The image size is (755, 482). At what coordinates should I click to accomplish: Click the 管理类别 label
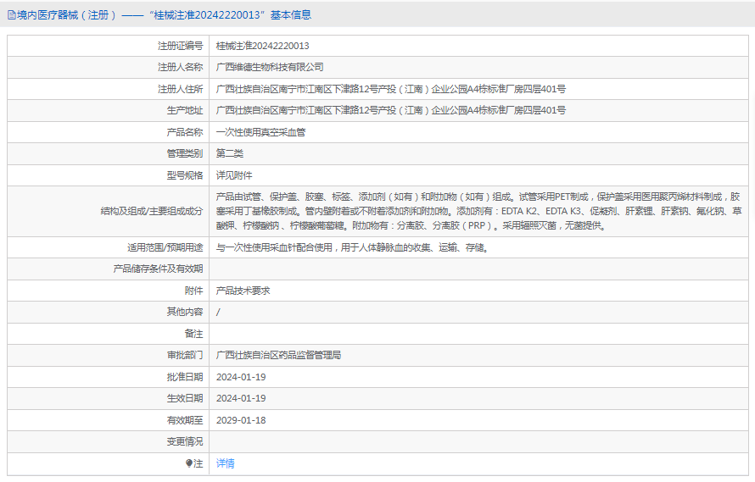point(185,153)
